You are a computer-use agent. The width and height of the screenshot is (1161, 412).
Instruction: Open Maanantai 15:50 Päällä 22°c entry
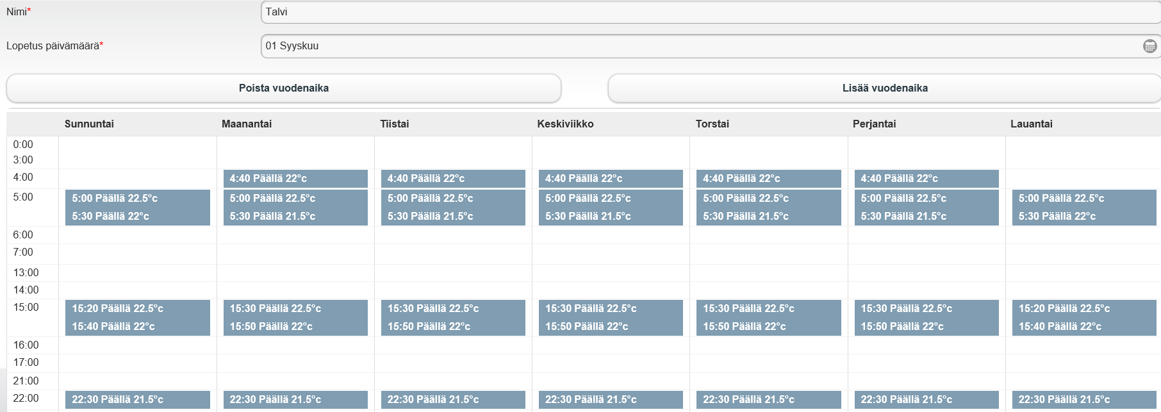click(x=295, y=327)
